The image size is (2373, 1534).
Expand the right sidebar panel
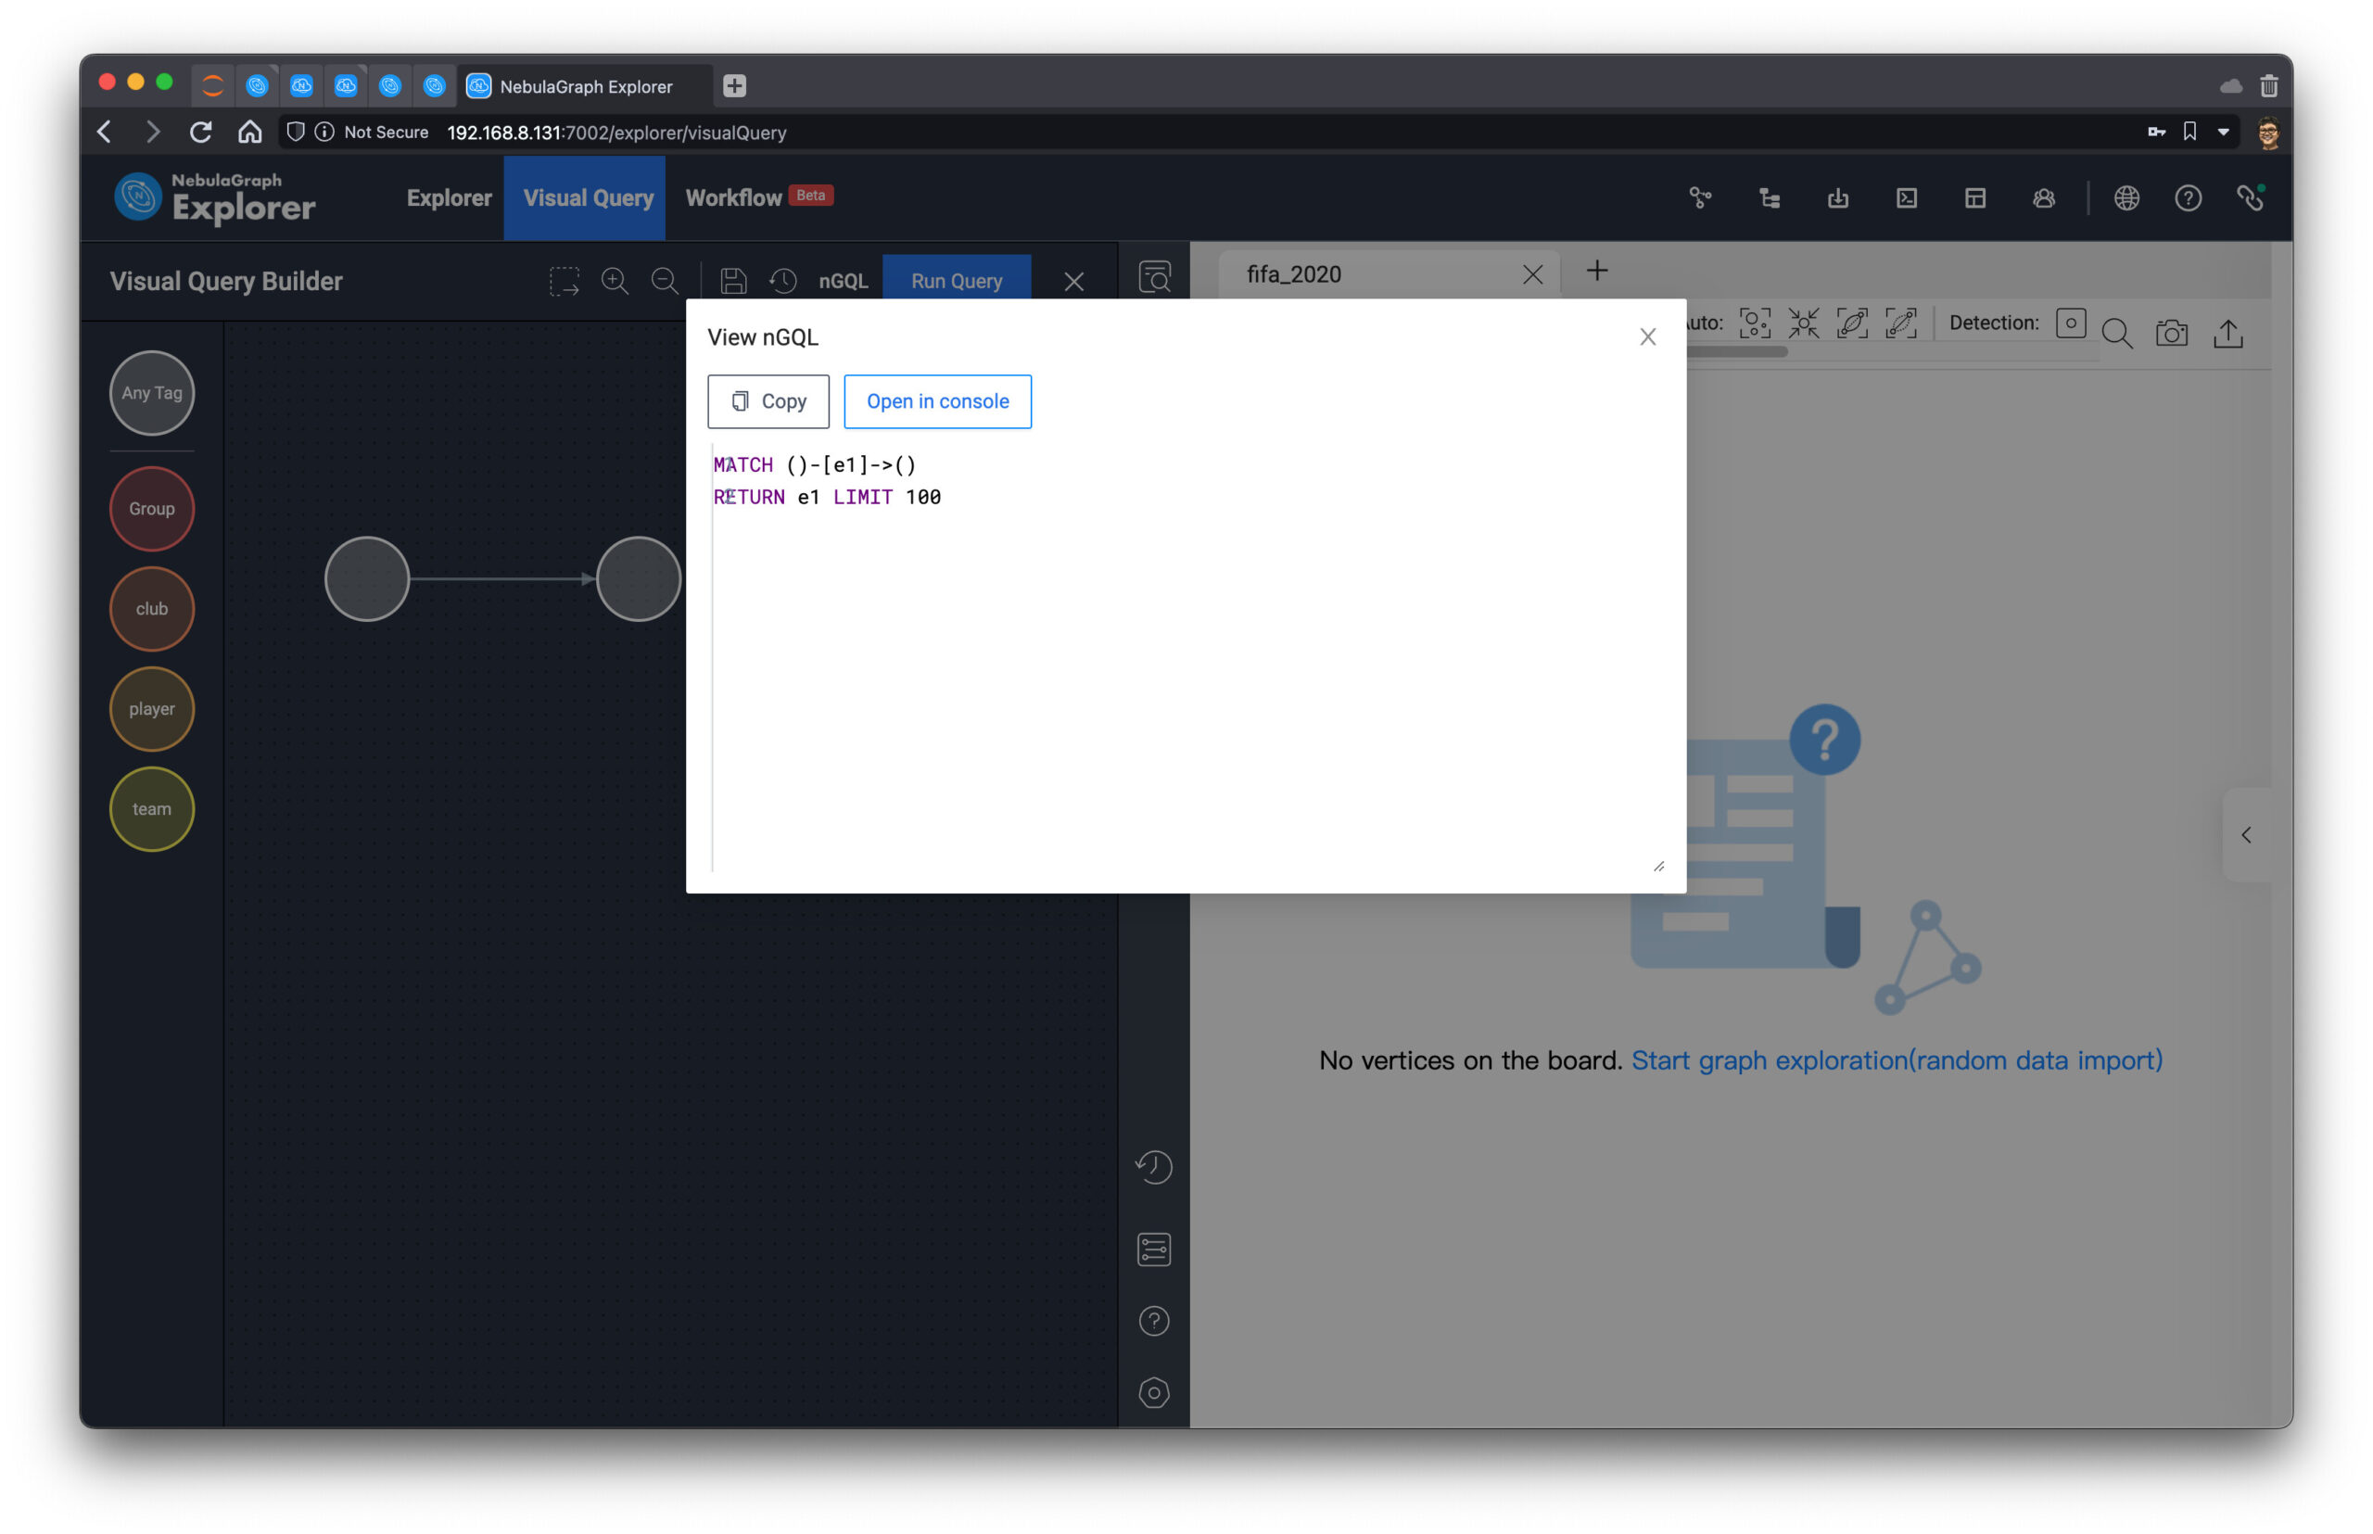(x=2247, y=833)
